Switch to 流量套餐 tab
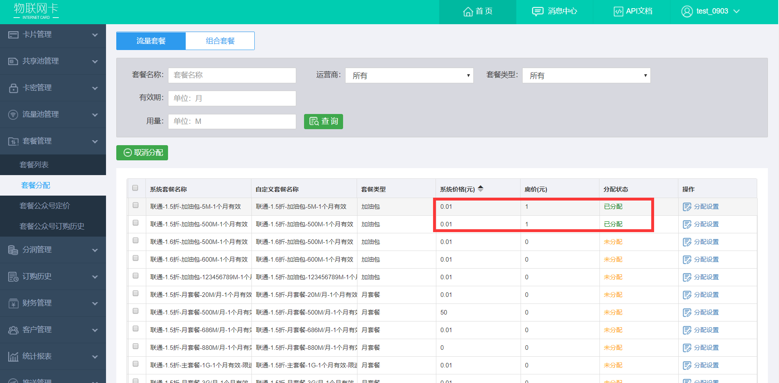Screen dimensions: 779x383 click(151, 41)
